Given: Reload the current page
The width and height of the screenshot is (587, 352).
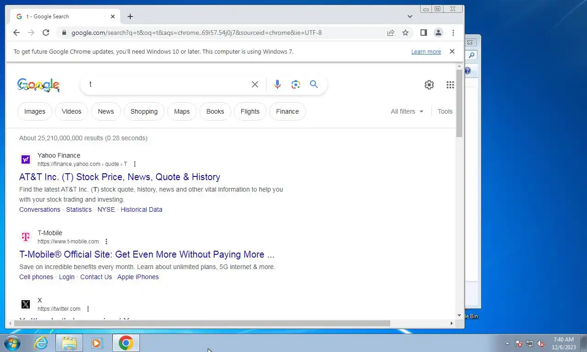Looking at the screenshot, I should pyautogui.click(x=46, y=33).
